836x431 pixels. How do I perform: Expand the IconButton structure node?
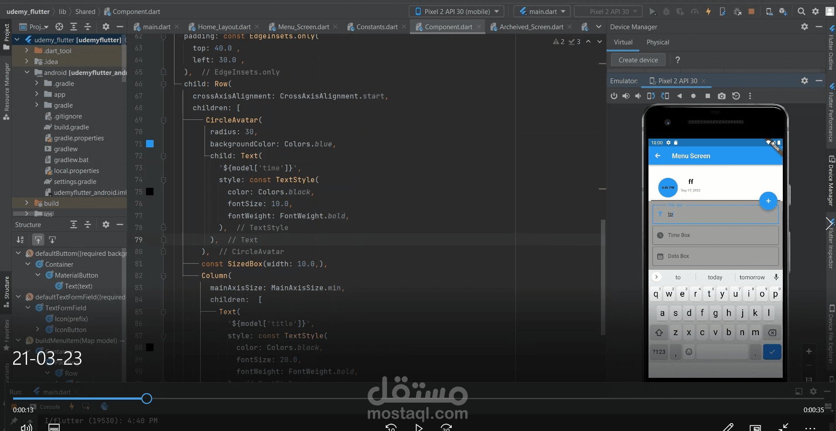[38, 329]
